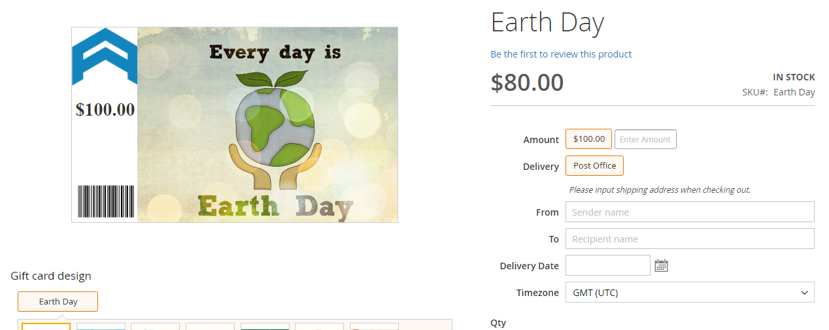Select the $100.00 amount option
This screenshot has width=829, height=330.
coord(588,139)
